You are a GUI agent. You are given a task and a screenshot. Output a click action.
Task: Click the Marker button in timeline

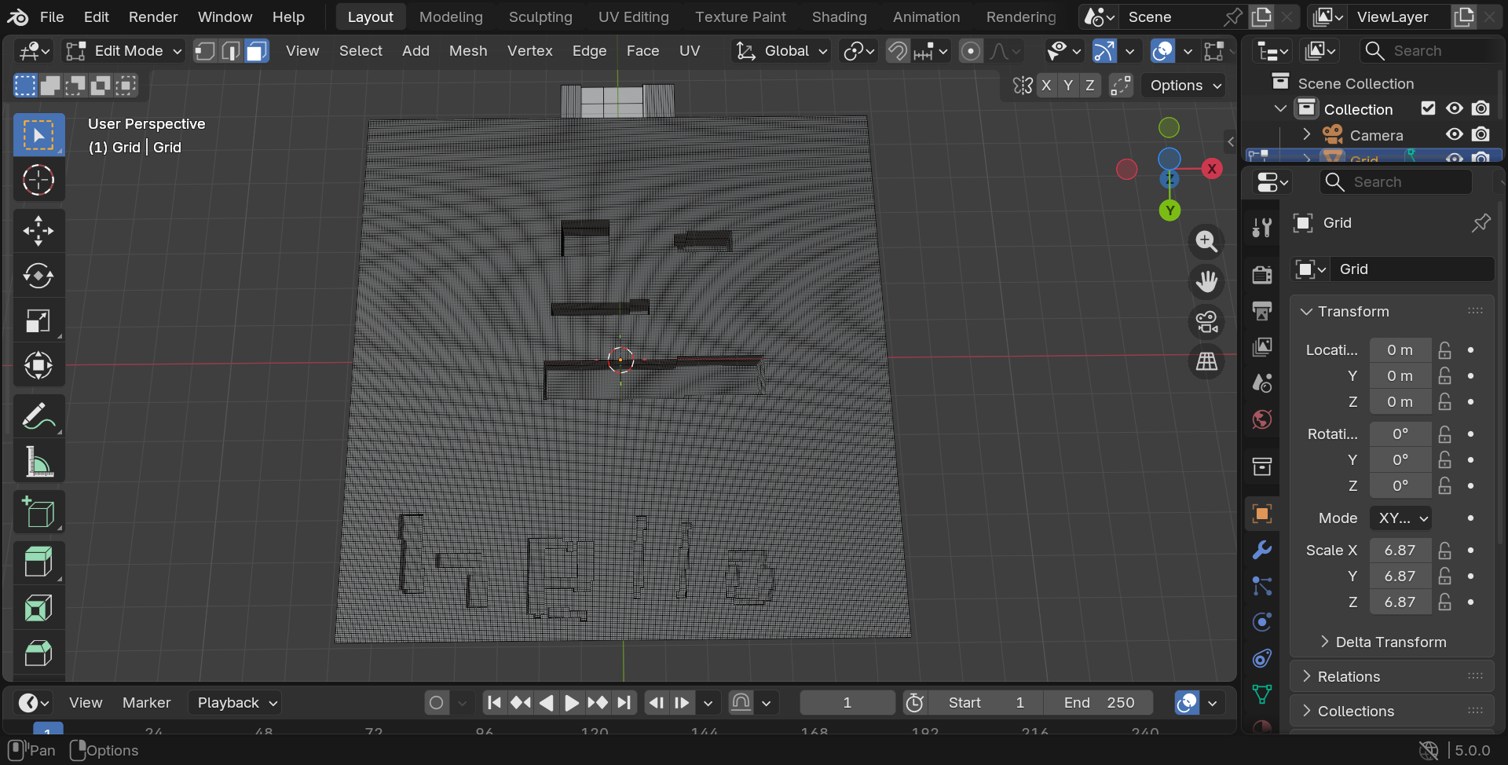tap(147, 703)
